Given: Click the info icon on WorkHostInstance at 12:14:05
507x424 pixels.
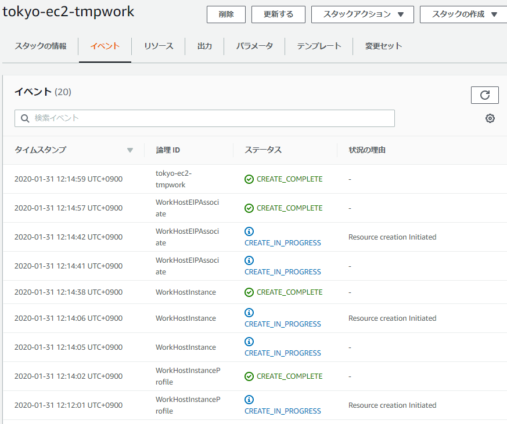Looking at the screenshot, I should 249,342.
